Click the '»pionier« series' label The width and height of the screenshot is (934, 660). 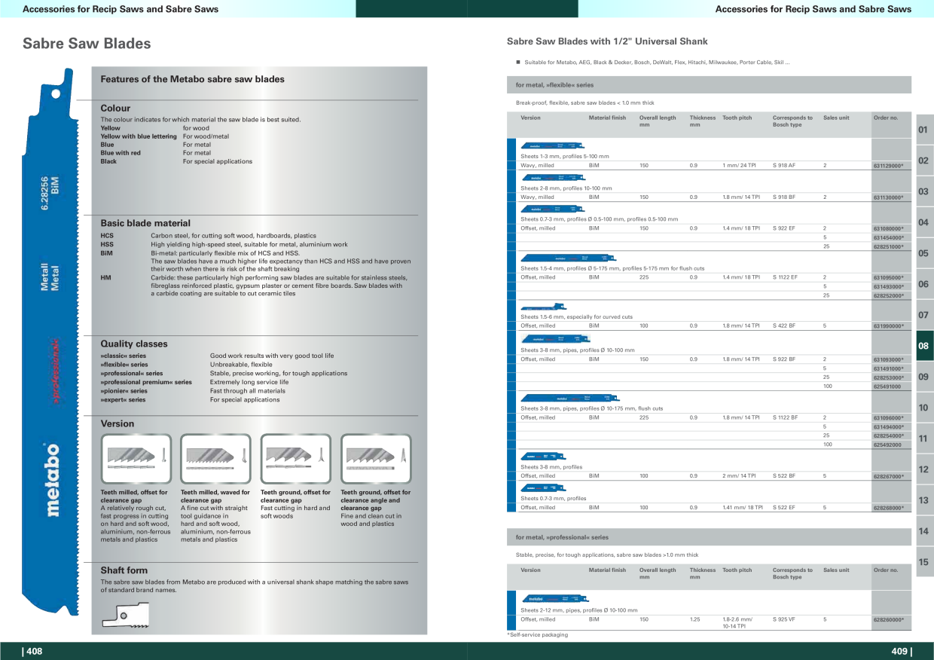pos(124,391)
